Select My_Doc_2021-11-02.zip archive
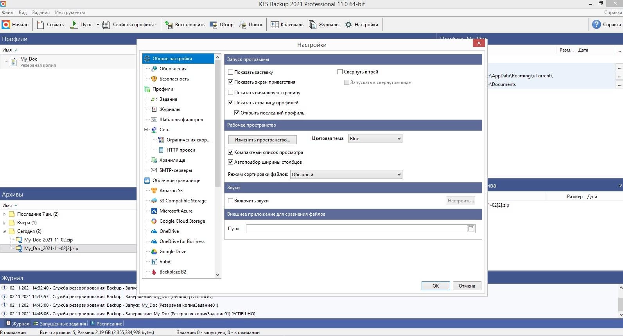 (x=48, y=240)
